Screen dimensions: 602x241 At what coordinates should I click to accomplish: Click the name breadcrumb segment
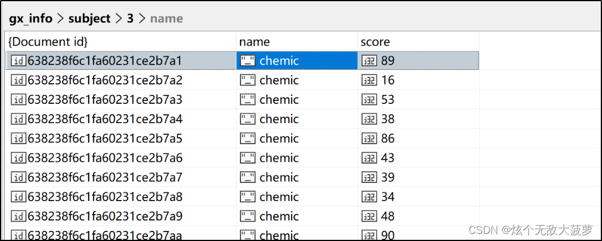[x=166, y=18]
